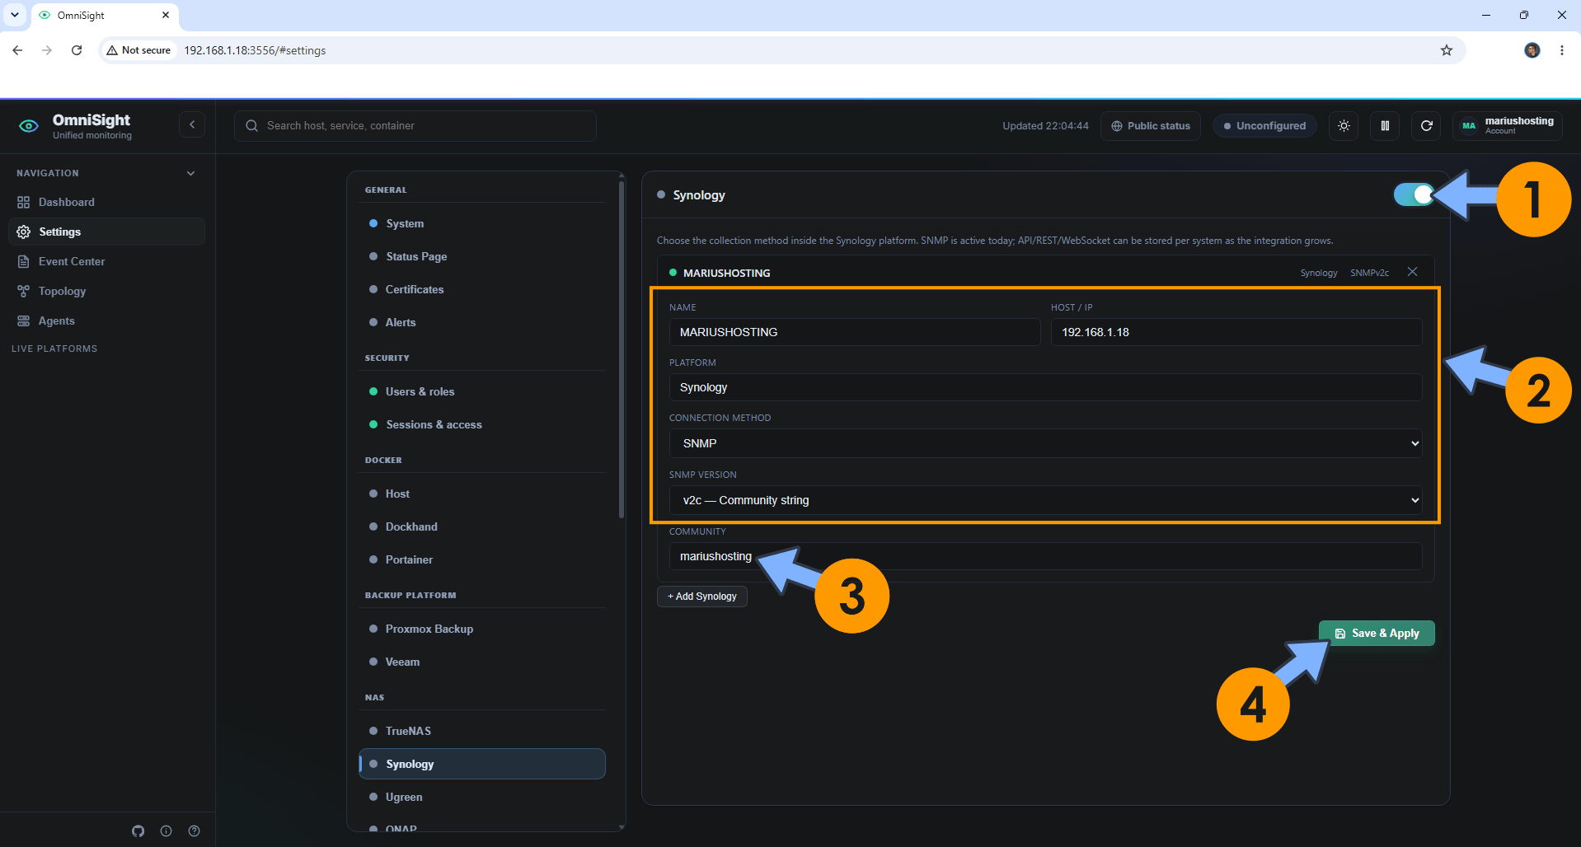Remove the MARIUSHOSTING entry with X
Screen dimensions: 1581x847
click(x=1412, y=272)
